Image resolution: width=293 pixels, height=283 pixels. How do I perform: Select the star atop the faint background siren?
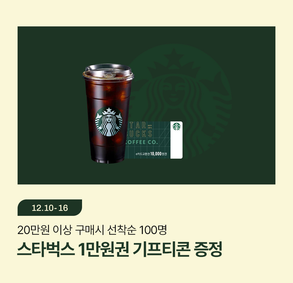tap(174, 55)
